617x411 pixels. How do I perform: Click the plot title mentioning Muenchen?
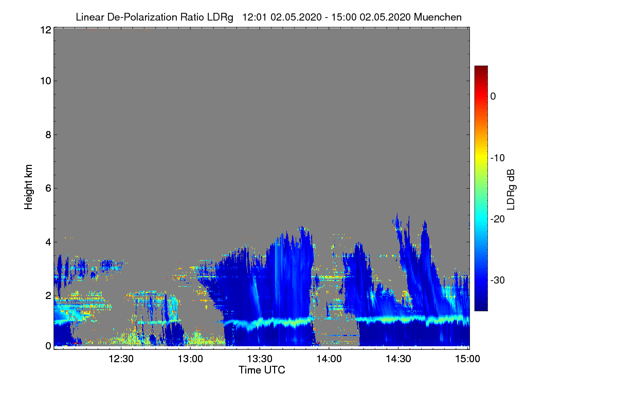[x=268, y=17]
